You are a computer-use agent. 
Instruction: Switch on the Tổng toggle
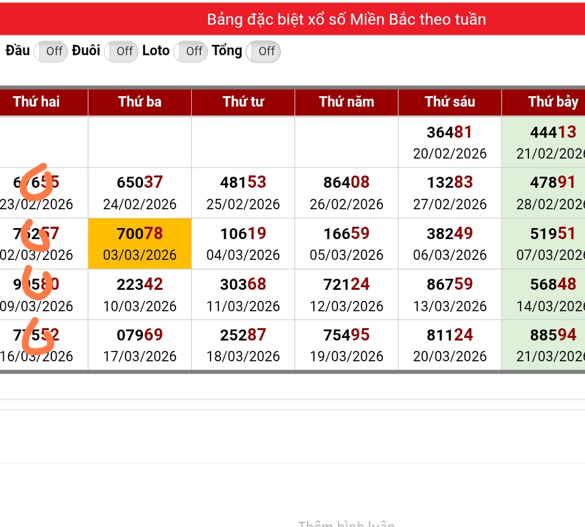pos(263,51)
